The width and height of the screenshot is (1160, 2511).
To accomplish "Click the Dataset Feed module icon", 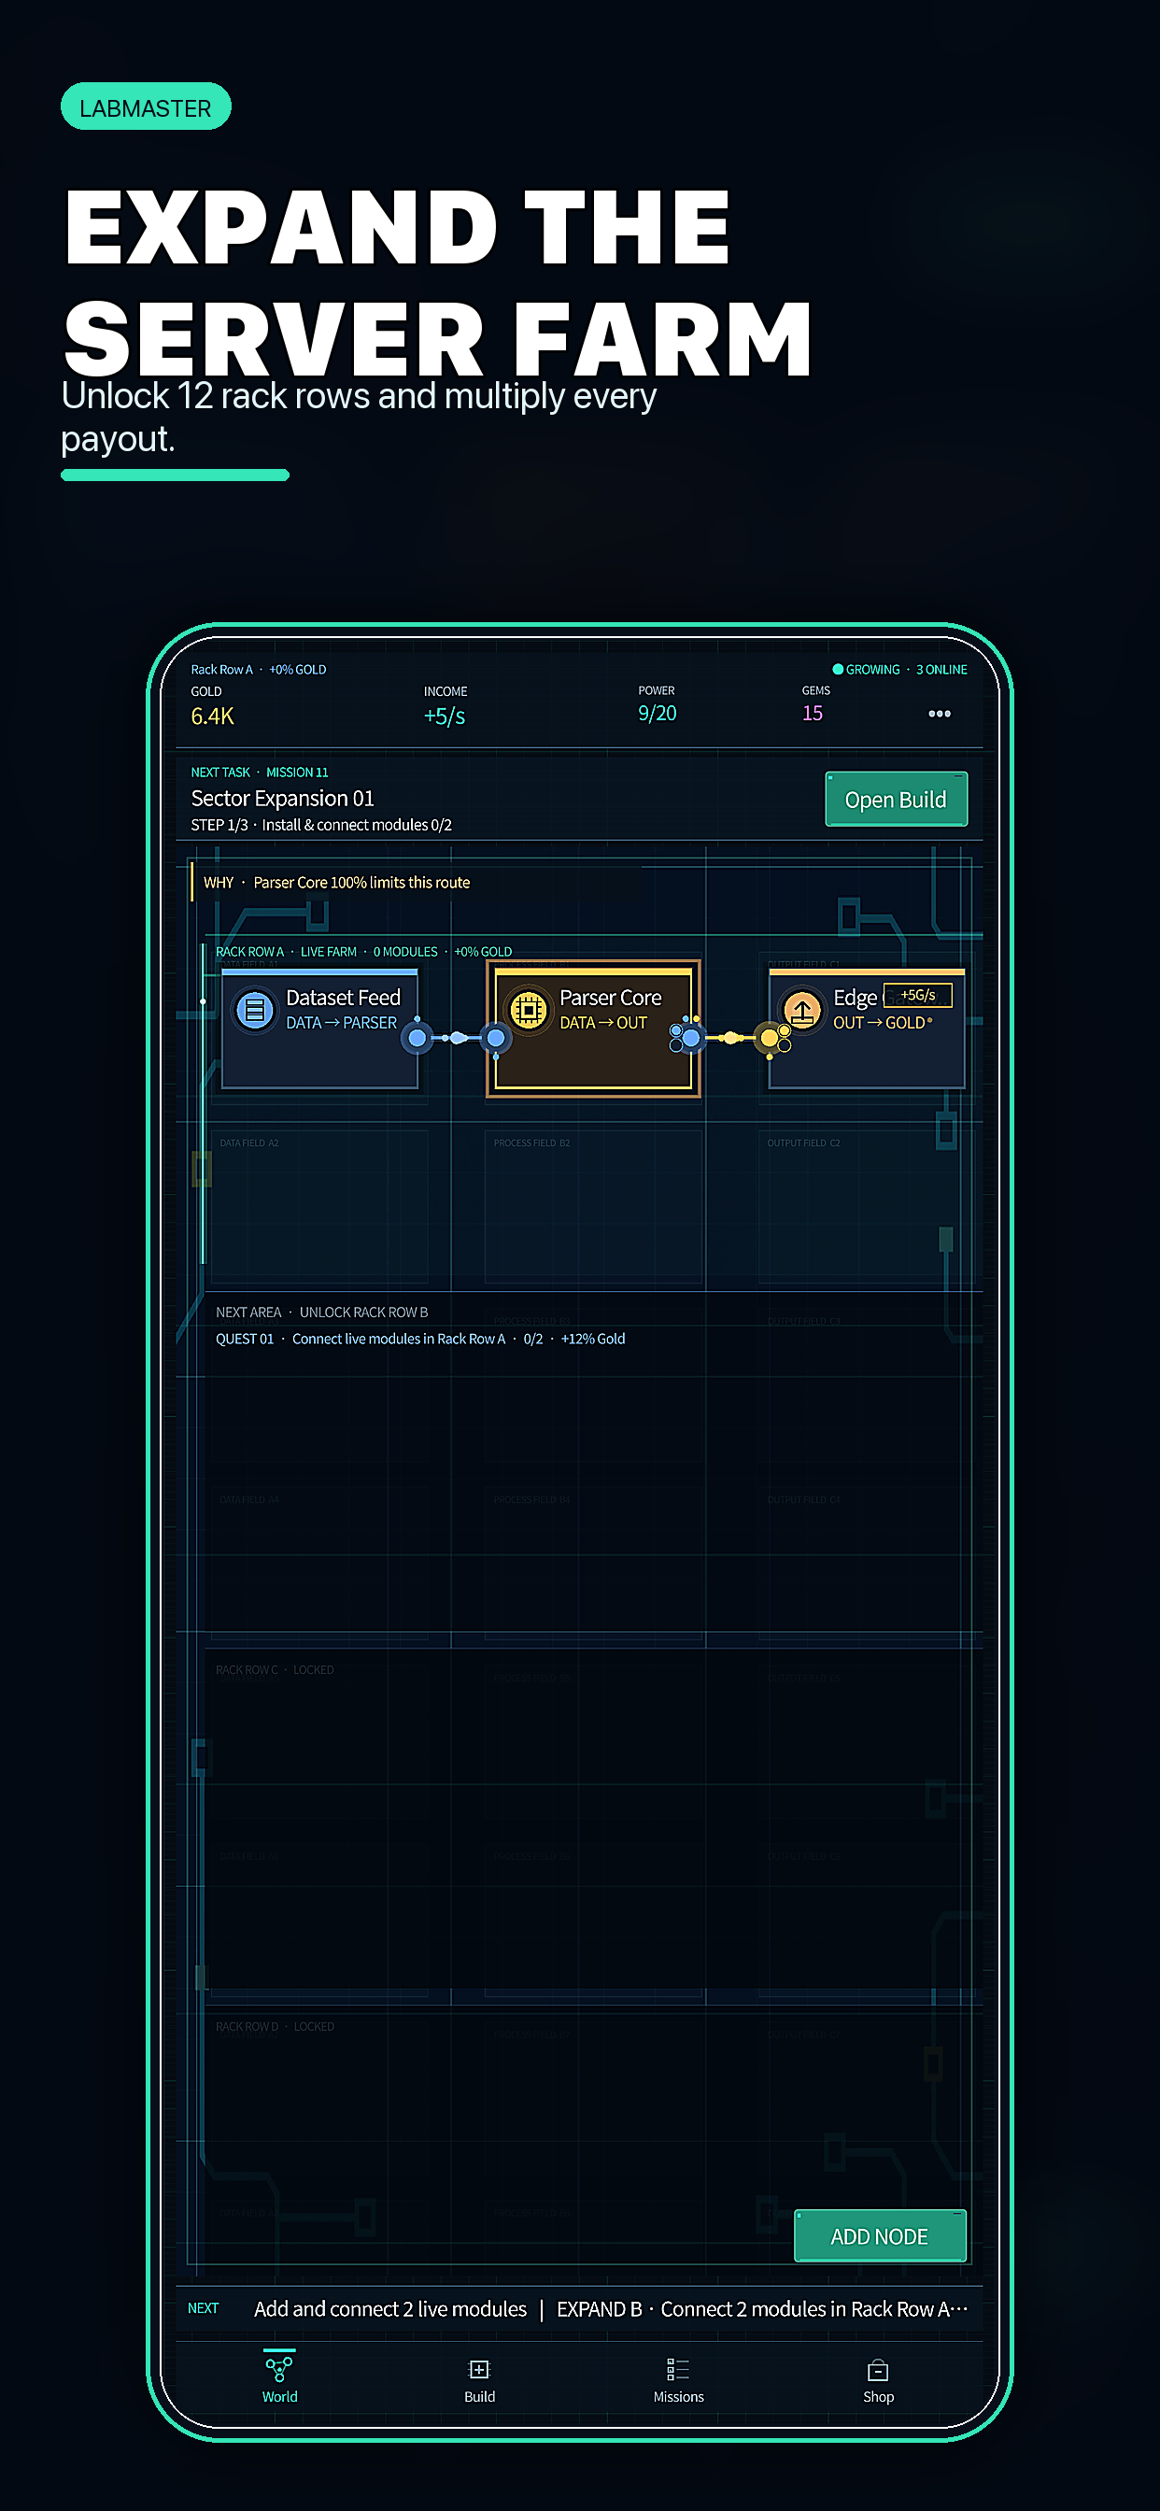I will click(254, 1010).
